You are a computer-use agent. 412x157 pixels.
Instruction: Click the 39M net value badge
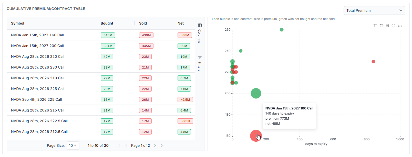click(184, 46)
